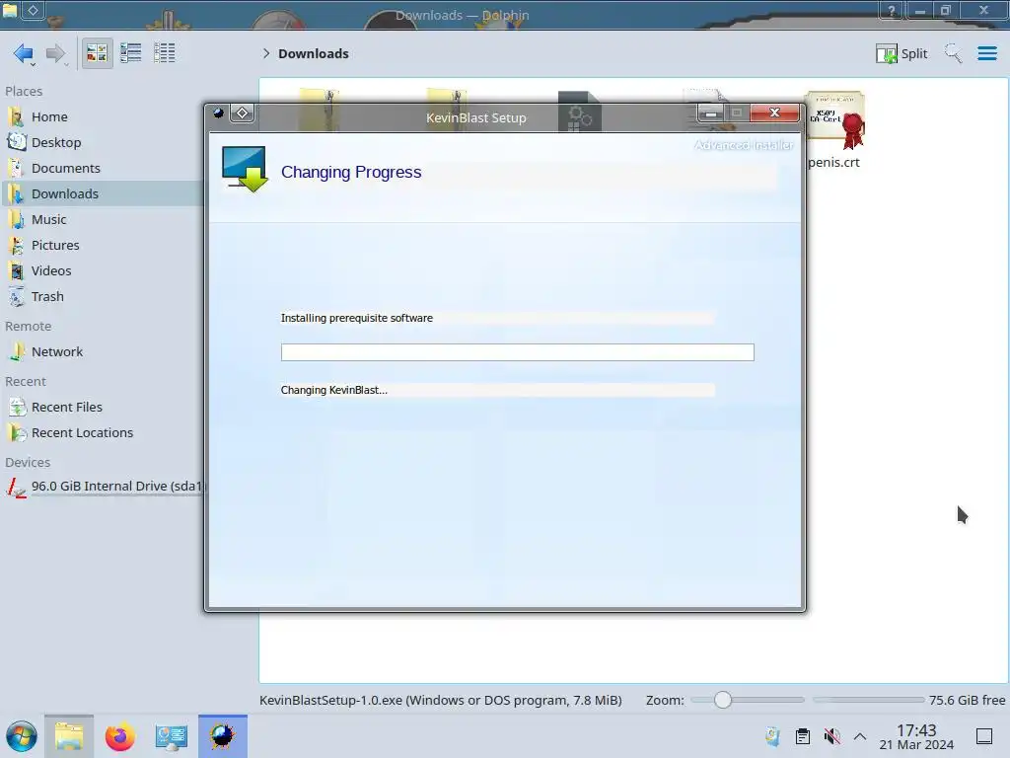Open the clipboard tray icon
1010x758 pixels.
click(x=803, y=736)
